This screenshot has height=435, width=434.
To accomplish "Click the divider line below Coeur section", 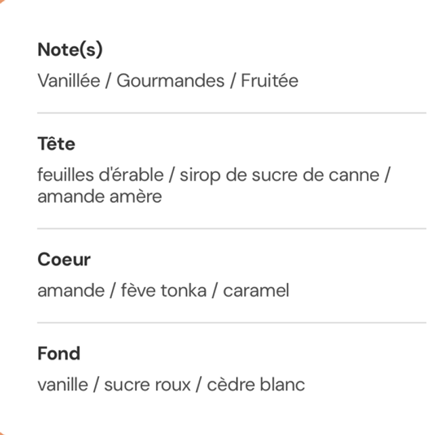I will click(231, 323).
